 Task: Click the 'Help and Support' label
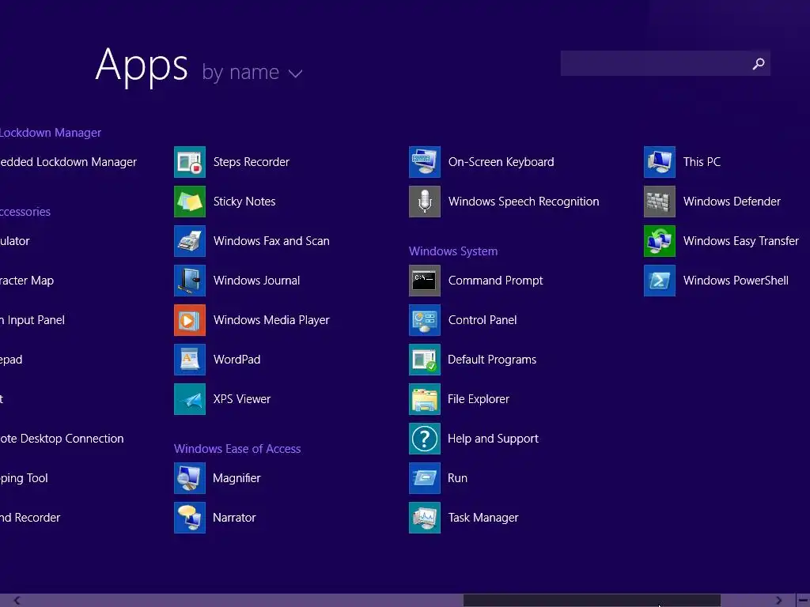click(x=493, y=439)
